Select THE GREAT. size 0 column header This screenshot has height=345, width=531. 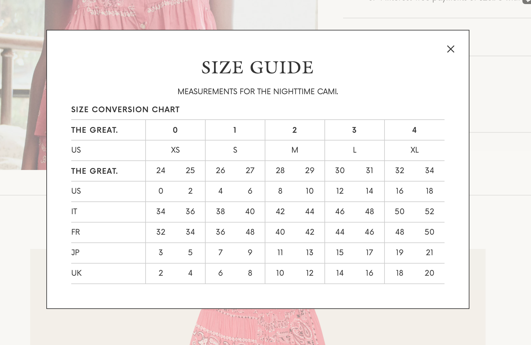tap(175, 130)
